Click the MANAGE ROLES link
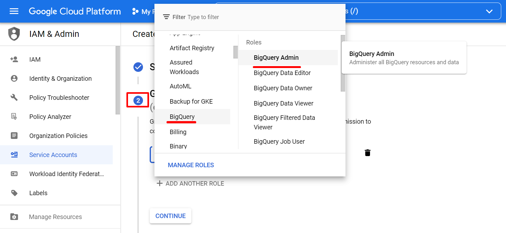The width and height of the screenshot is (506, 233). point(191,165)
